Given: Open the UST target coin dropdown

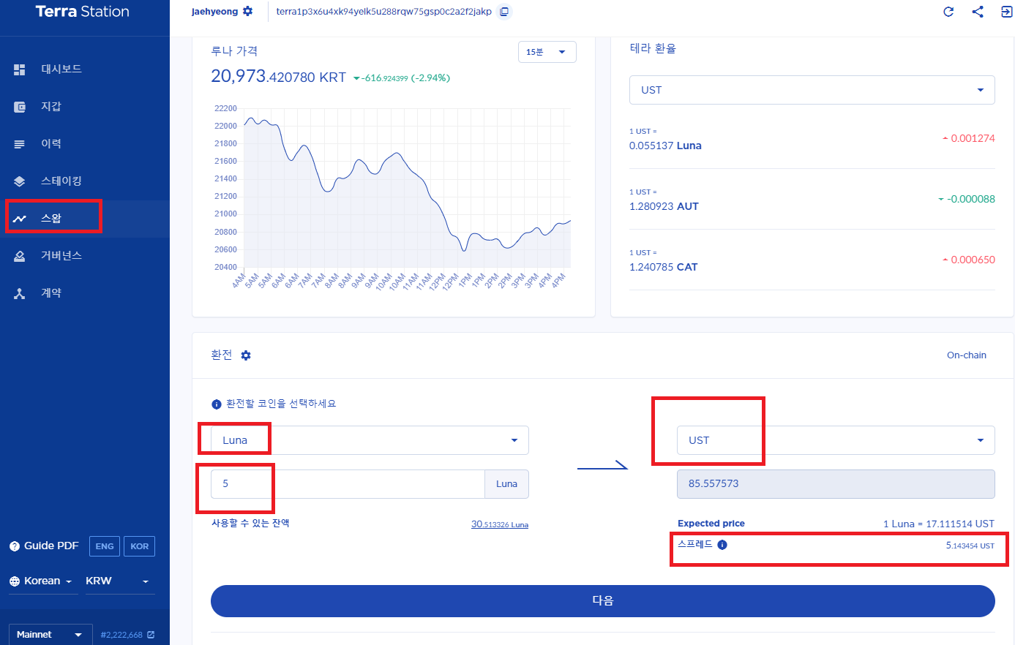Looking at the screenshot, I should [x=836, y=440].
